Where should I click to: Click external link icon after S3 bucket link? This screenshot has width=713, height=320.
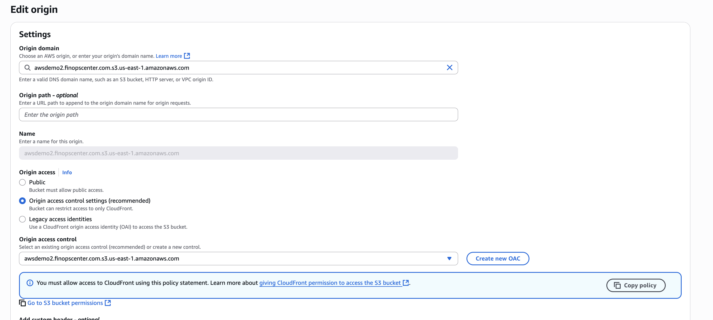(x=406, y=283)
